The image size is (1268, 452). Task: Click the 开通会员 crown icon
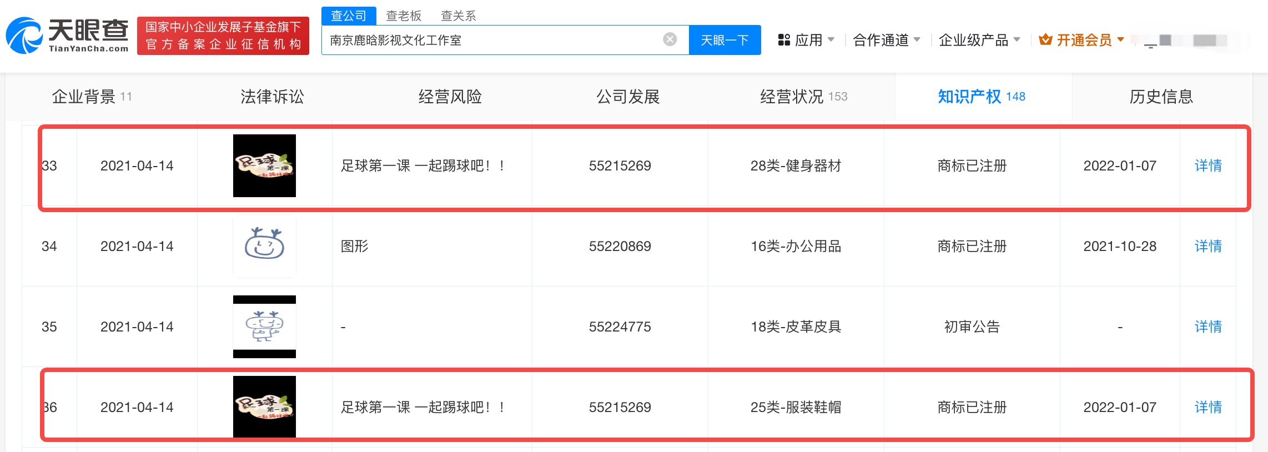(x=1045, y=40)
